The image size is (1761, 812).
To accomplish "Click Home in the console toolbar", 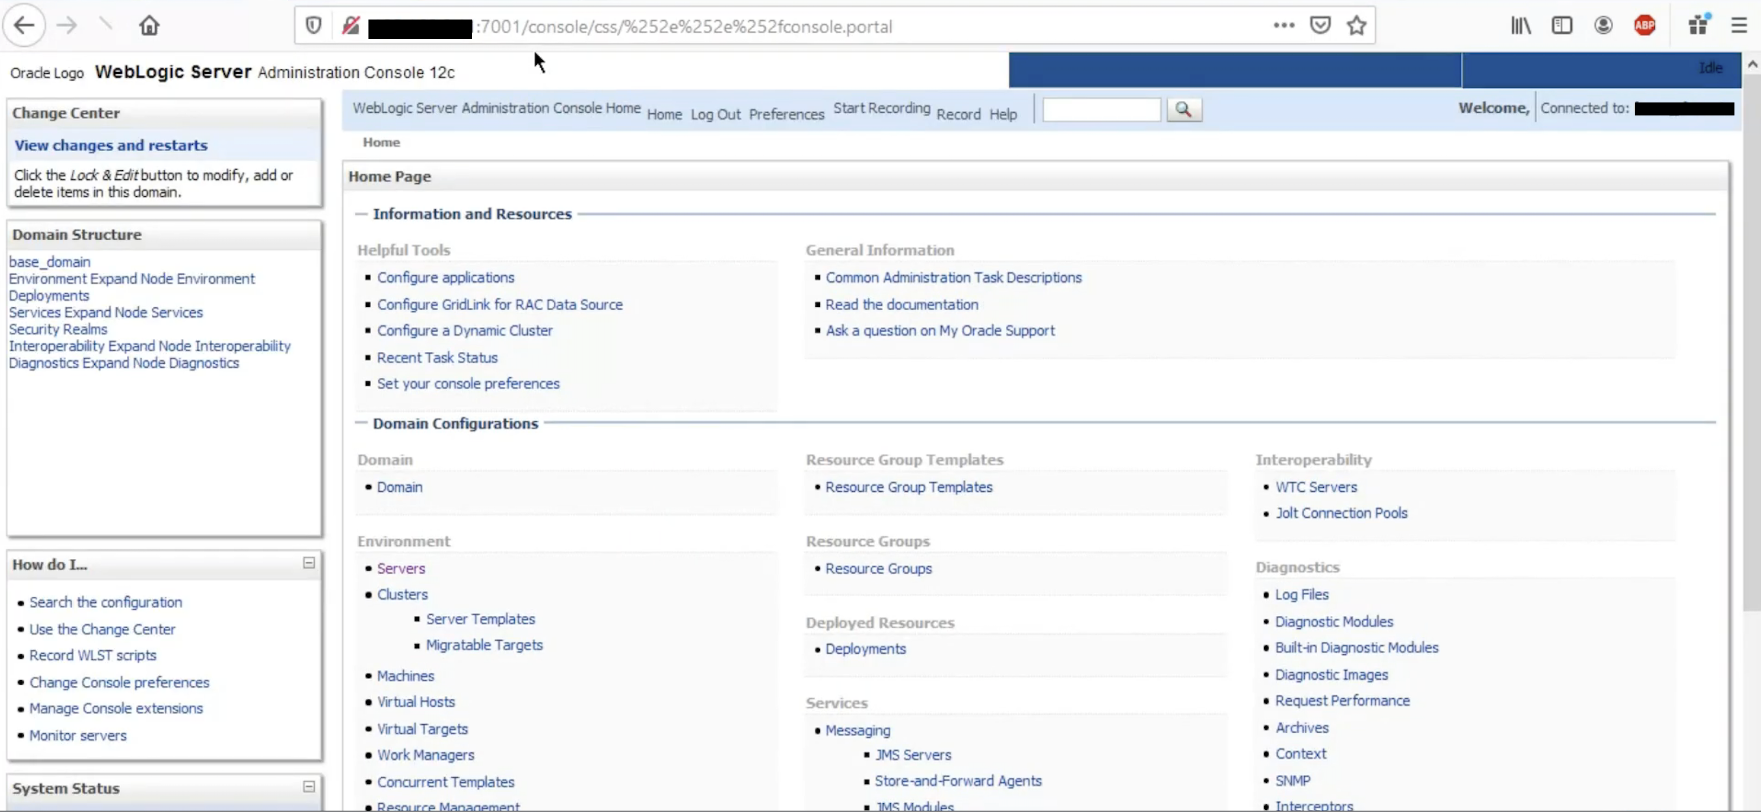I will pos(664,114).
